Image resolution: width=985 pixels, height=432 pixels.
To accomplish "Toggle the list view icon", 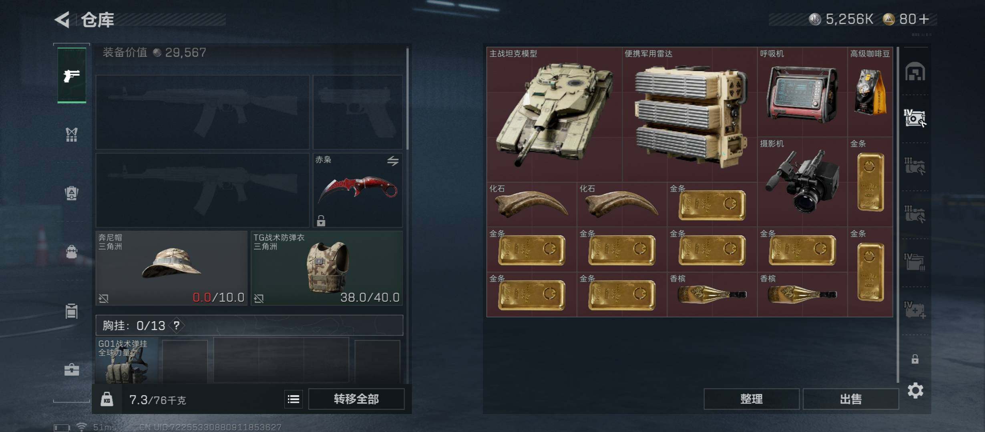I will [293, 399].
